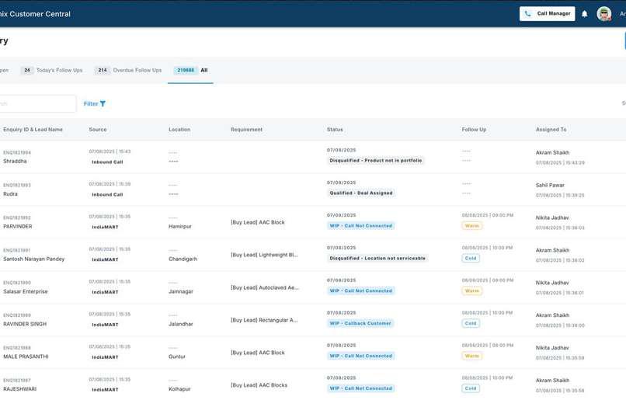Screen dimensions: 626x400
Task: Switch to Overdue Follow Ups tab
Action: [x=128, y=70]
